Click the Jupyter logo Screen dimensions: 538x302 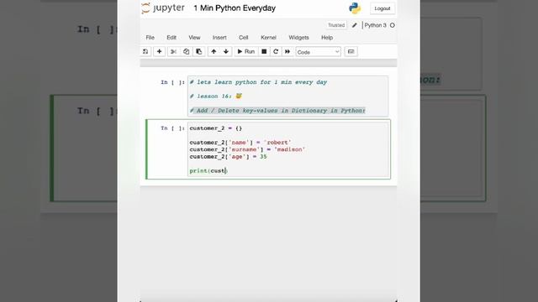pos(163,8)
